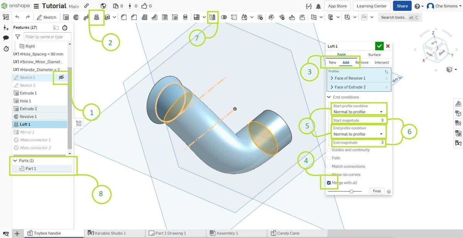Open the document menu hamburger icon
463x238 pixels.
[x=36, y=6]
